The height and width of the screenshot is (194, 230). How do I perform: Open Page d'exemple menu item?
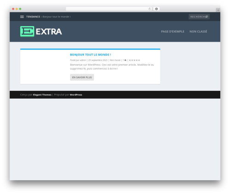coord(172,32)
